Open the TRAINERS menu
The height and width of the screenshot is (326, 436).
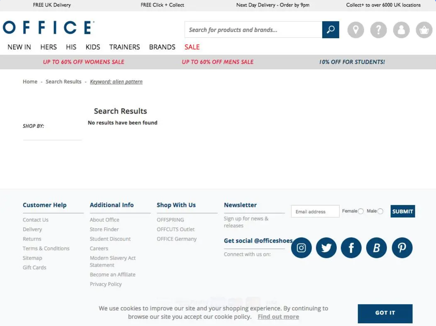point(124,47)
